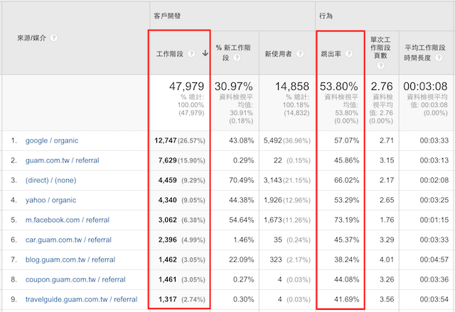The width and height of the screenshot is (455, 312).
Task: Open help icon beside 新使用者 header
Action: (299, 52)
